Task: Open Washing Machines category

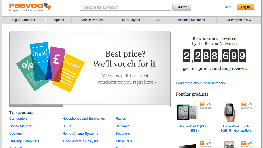Action: [x=191, y=20]
